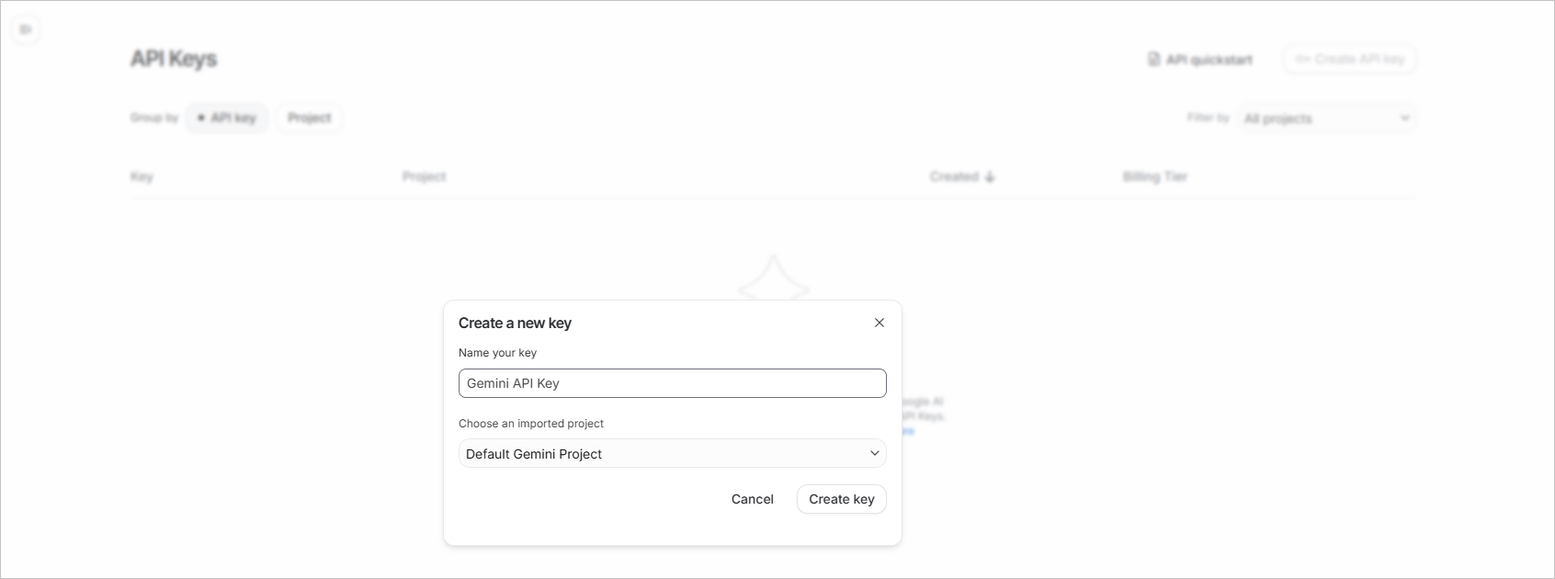Cancel the new key dialog
This screenshot has width=1555, height=579.
[x=753, y=499]
